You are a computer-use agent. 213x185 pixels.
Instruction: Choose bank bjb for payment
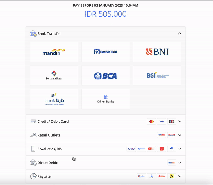(54, 99)
